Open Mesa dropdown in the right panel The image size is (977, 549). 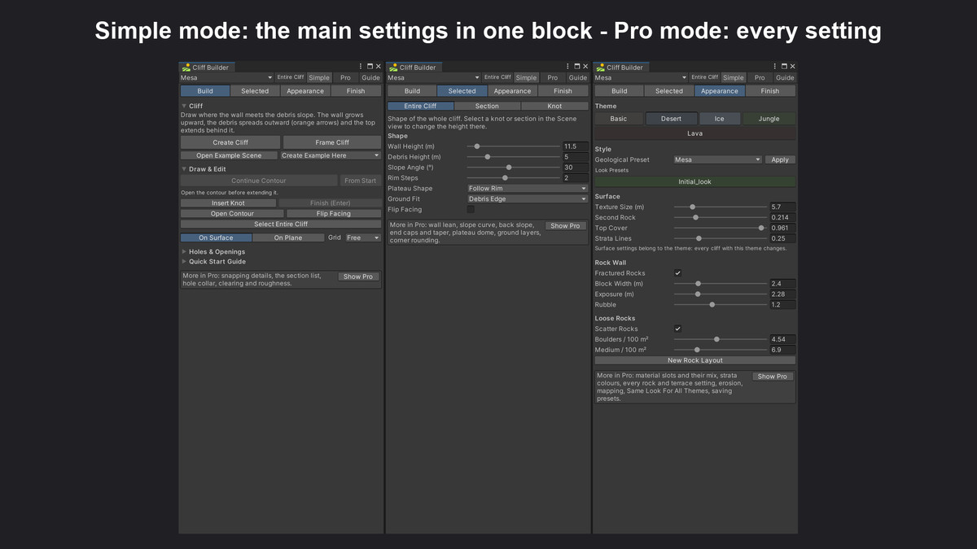640,78
